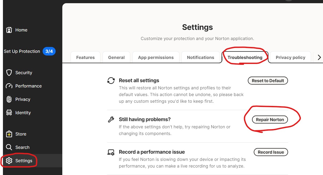Click the Repair Norton button
Screen dimensions: 323x175
pyautogui.click(x=270, y=120)
